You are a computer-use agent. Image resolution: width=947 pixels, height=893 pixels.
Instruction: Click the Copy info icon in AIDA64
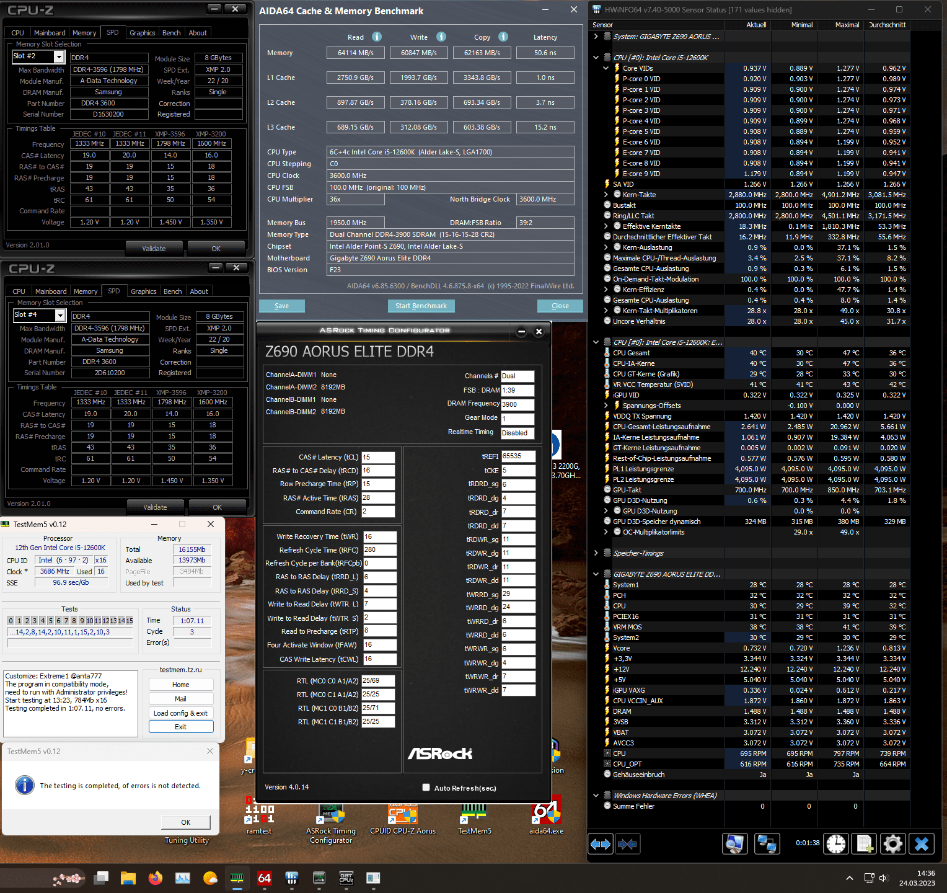[503, 37]
